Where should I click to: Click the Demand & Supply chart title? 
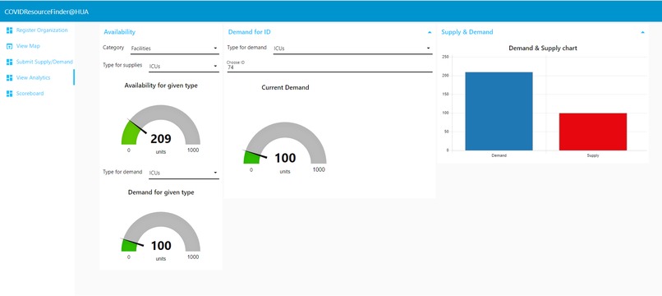(543, 49)
